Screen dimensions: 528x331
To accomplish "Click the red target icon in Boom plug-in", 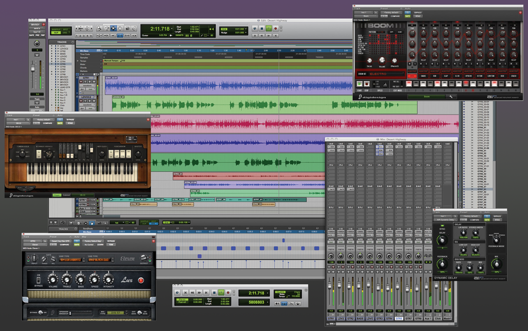I will pyautogui.click(x=521, y=13).
